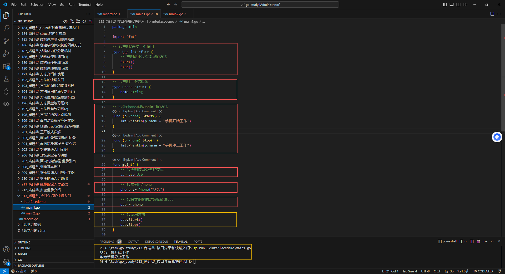This screenshot has width=505, height=274.
Task: Open the Search view in the activity bar
Action: (6, 28)
